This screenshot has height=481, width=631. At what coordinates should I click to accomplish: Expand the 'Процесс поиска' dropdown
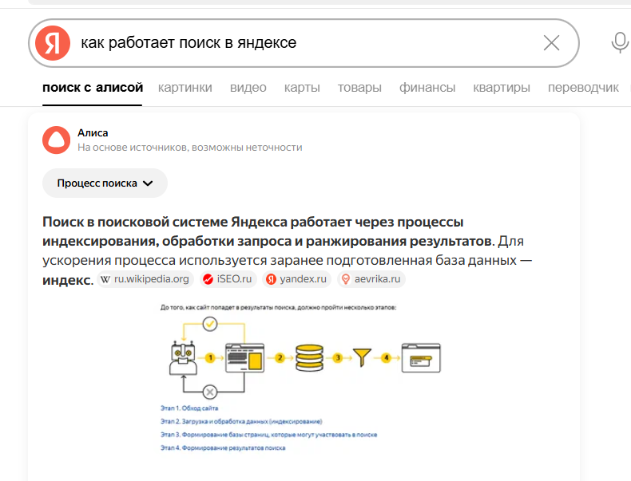105,183
